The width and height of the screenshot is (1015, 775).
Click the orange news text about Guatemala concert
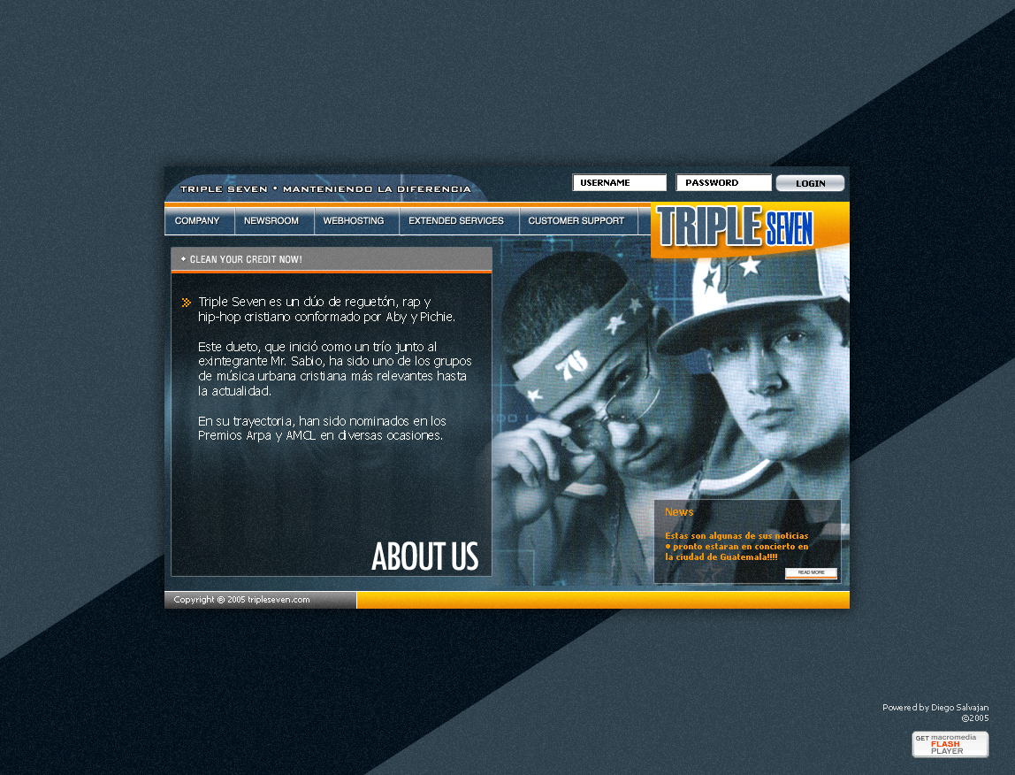click(736, 547)
